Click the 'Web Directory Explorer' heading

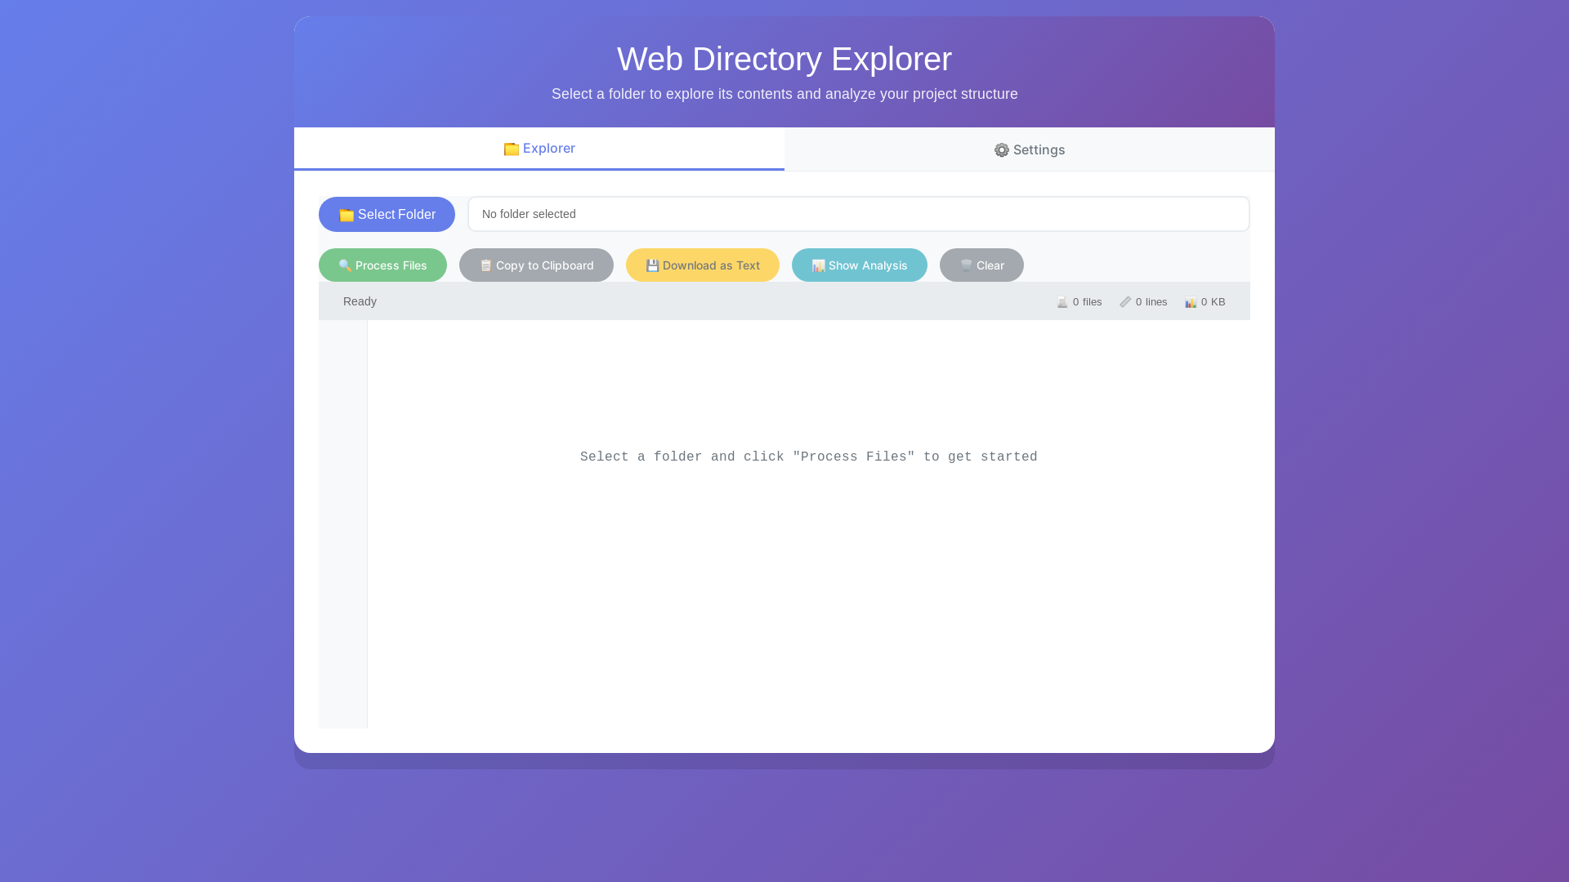pyautogui.click(x=784, y=59)
